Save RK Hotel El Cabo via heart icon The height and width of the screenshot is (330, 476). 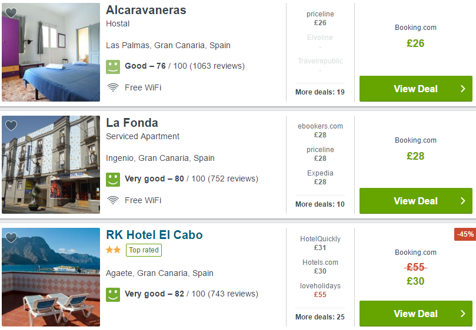tap(11, 238)
